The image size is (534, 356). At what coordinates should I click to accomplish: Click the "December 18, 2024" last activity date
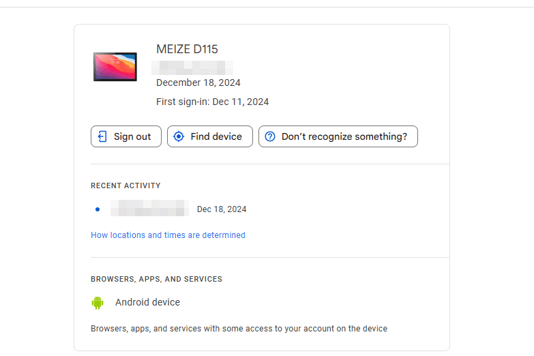[198, 83]
